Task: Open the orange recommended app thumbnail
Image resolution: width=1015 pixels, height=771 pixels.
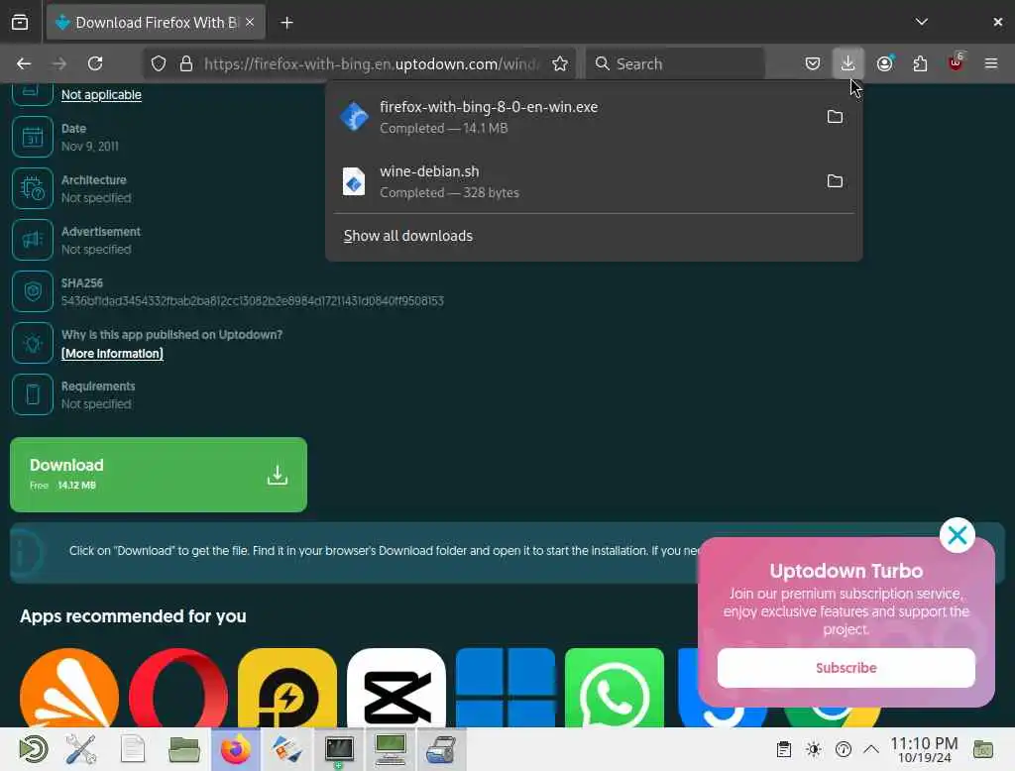Action: (x=69, y=688)
